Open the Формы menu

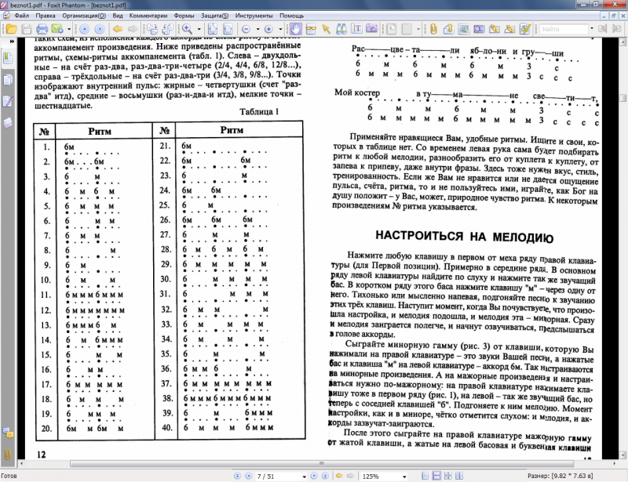[x=184, y=16]
